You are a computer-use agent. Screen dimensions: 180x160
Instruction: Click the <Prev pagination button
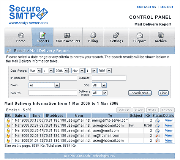click(139, 110)
